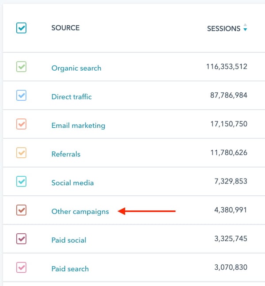Screen dimensions: 265x286
Task: Open the Referrals source link
Action: point(66,154)
